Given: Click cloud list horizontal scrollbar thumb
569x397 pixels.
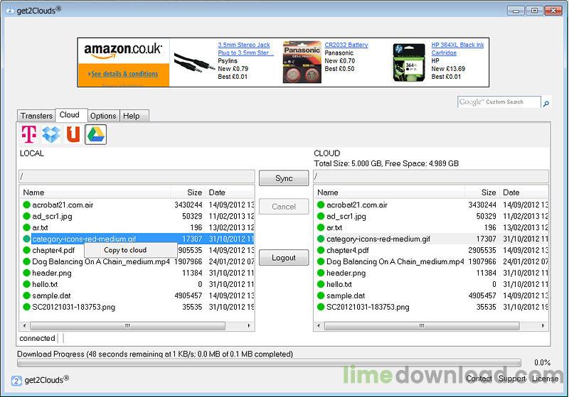Looking at the screenshot, I should [x=422, y=326].
